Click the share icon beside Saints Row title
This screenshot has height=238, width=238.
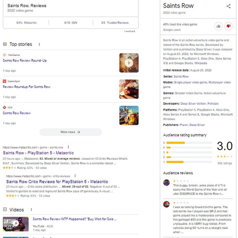coord(228,6)
